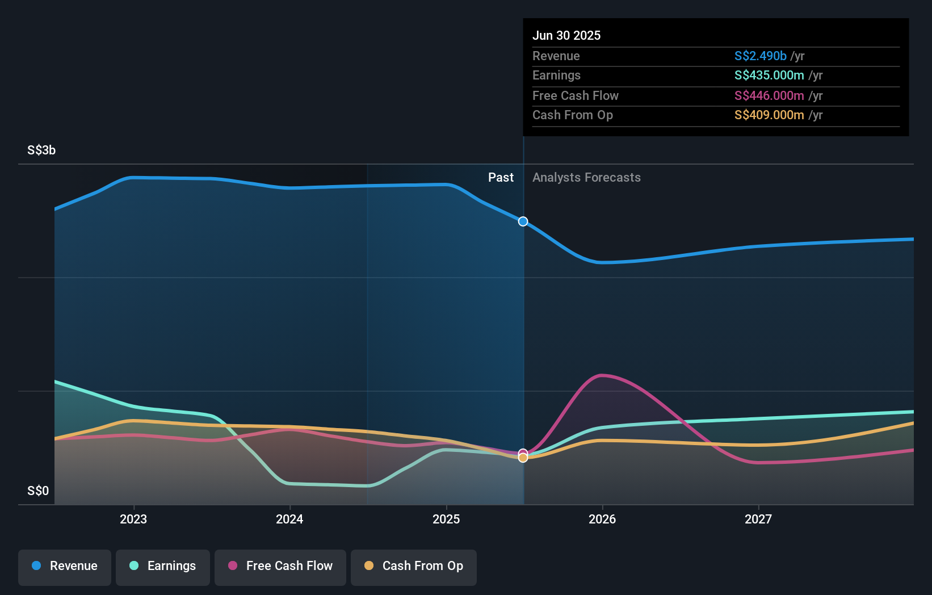Toggle the Revenue legend button

click(65, 567)
